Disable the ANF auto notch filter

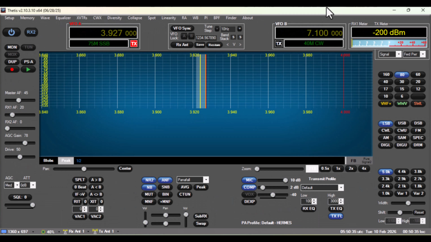pos(165,180)
